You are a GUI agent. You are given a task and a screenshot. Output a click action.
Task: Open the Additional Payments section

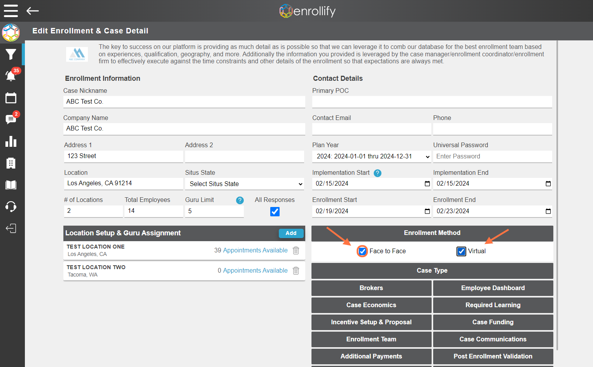point(371,357)
